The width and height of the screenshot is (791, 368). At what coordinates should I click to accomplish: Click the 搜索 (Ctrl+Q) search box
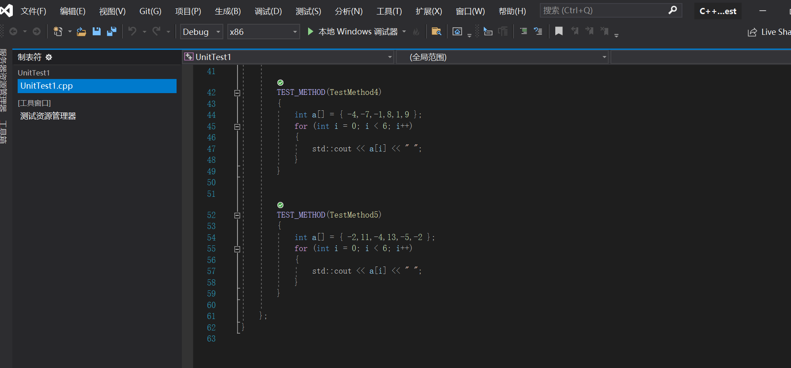605,11
